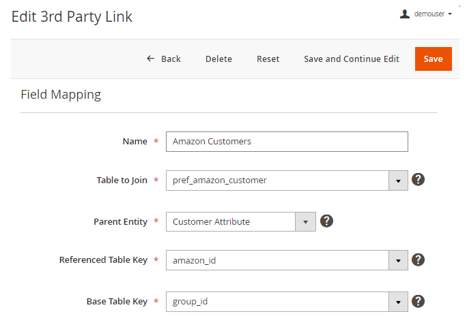This screenshot has height=331, width=467.
Task: Click the help icon beside Parent Entity
Action: [x=326, y=221]
